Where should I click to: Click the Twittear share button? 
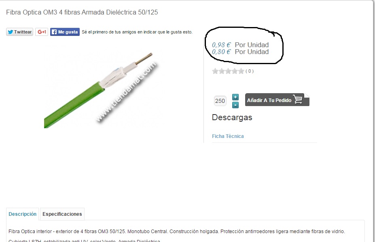tap(19, 32)
